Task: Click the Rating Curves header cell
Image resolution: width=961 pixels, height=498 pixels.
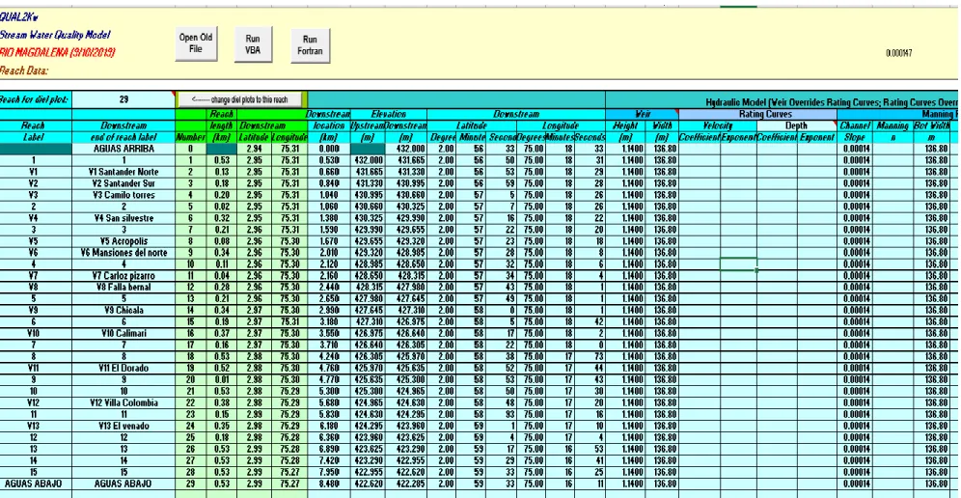Action: [758, 114]
